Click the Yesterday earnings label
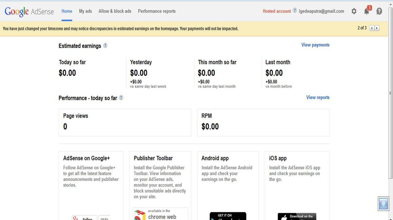The width and height of the screenshot is (393, 220). coord(141,62)
